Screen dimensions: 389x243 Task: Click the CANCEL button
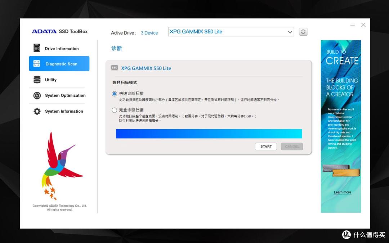click(x=292, y=146)
